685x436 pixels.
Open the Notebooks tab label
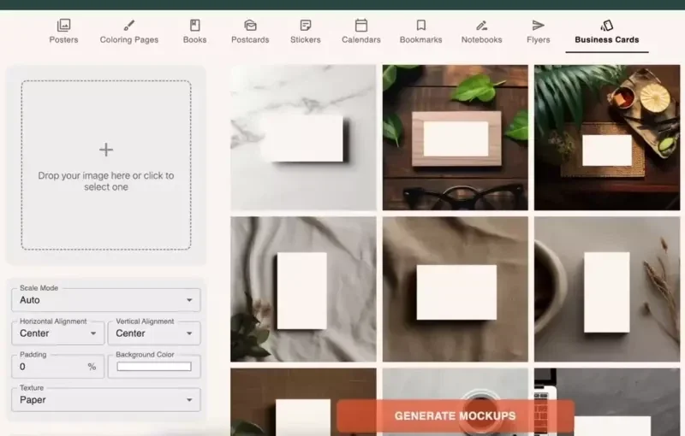pyautogui.click(x=482, y=39)
